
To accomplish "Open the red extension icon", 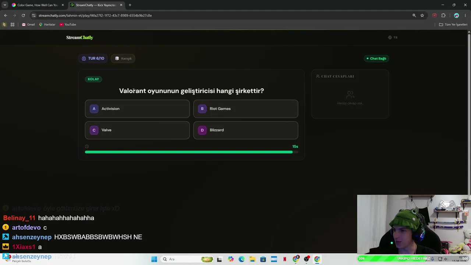I will [x=435, y=15].
